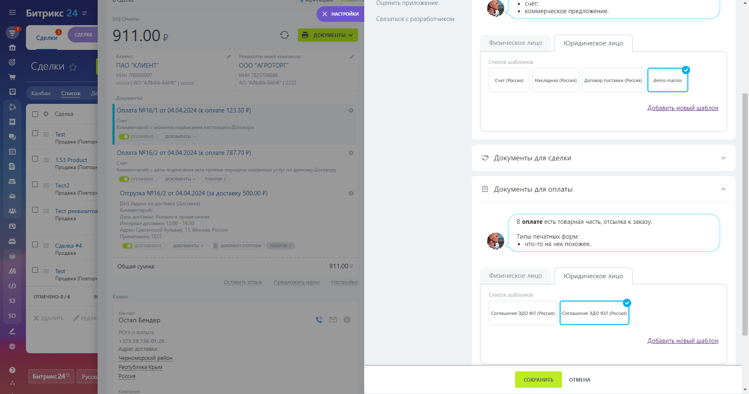
Task: Check the checkbox for 1.53 Product deal
Action: (x=35, y=159)
